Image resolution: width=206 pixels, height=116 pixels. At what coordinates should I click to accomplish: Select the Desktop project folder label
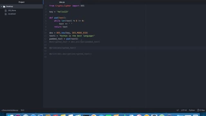9,6
